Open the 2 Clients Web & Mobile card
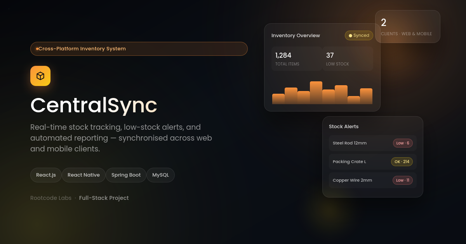This screenshot has width=466, height=244. click(408, 26)
